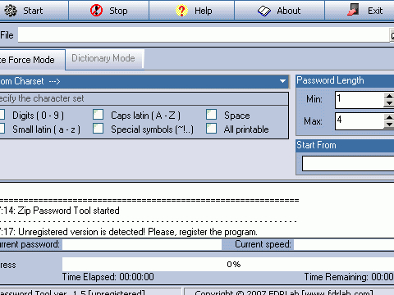Enable the Small latin (a - z) checkbox
The height and width of the screenshot is (295, 394).
2,129
